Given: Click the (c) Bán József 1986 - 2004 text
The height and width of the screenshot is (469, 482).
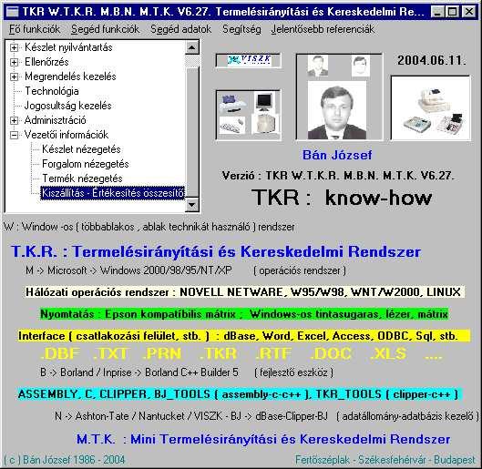Looking at the screenshot, I should [65, 460].
